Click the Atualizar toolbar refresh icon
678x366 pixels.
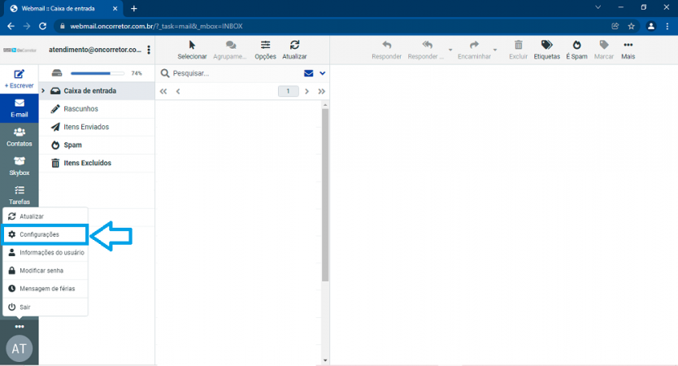[294, 45]
